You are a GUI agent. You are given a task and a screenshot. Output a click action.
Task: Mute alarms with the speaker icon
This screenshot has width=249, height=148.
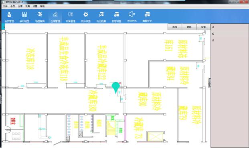click(x=132, y=16)
